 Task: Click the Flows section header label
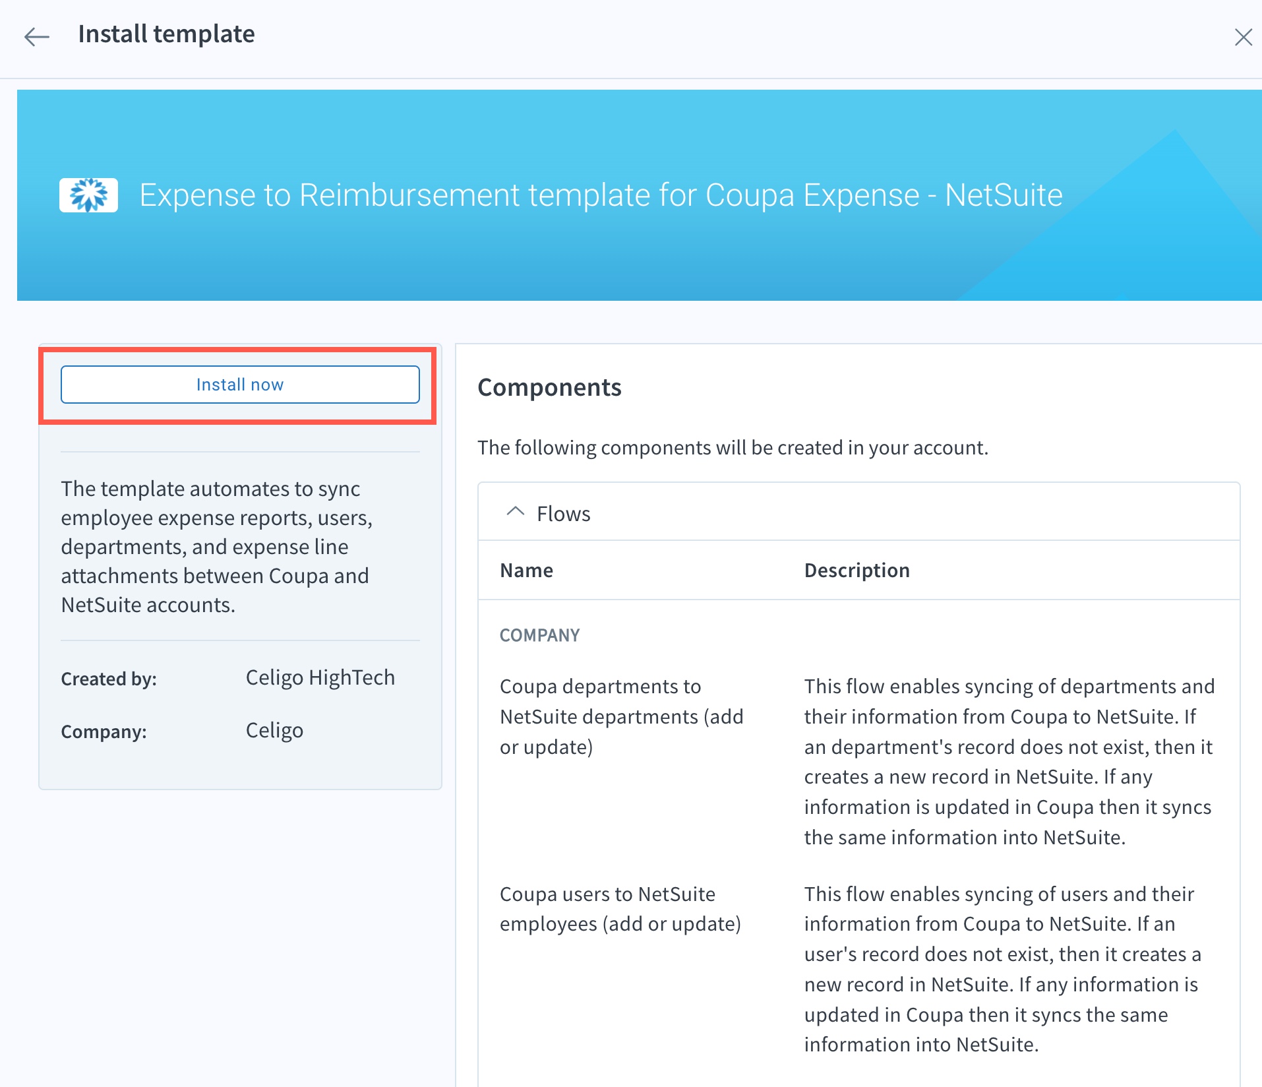pos(563,514)
